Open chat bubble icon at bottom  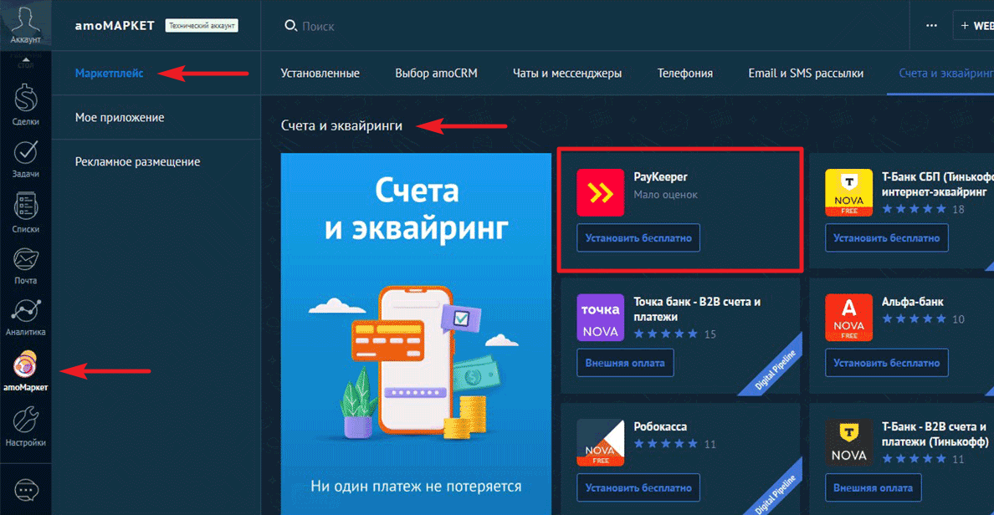(26, 491)
